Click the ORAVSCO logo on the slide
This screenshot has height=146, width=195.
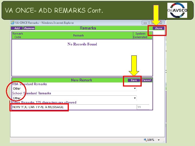pyautogui.click(x=177, y=11)
